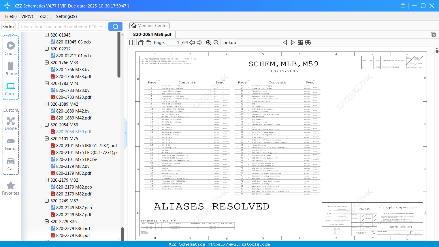Open 820-2101 M75 IR(051-7287).pdf

click(x=84, y=145)
